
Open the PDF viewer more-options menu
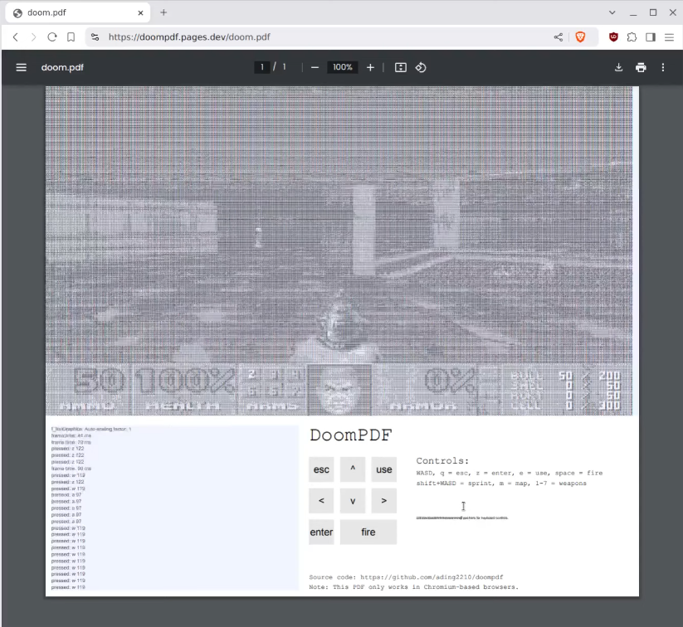[x=663, y=67]
